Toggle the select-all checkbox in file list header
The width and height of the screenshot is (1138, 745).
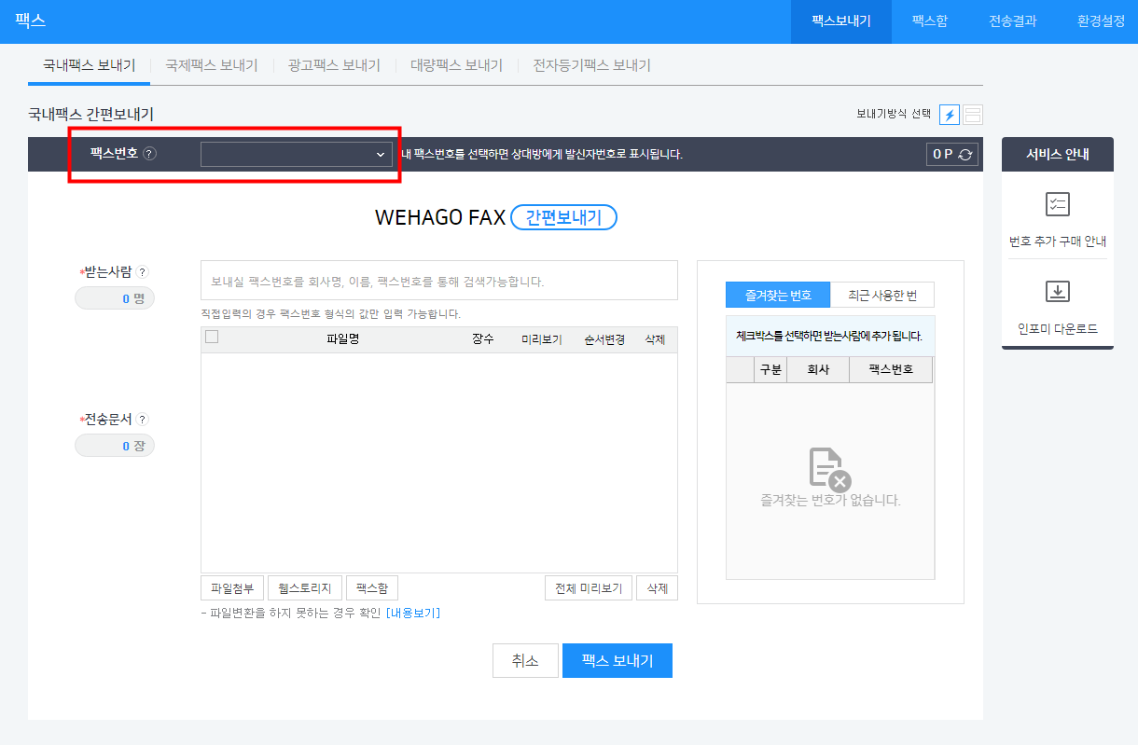coord(212,338)
